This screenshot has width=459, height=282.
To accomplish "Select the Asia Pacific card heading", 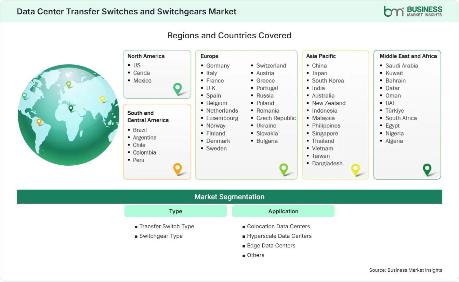I will click(321, 56).
